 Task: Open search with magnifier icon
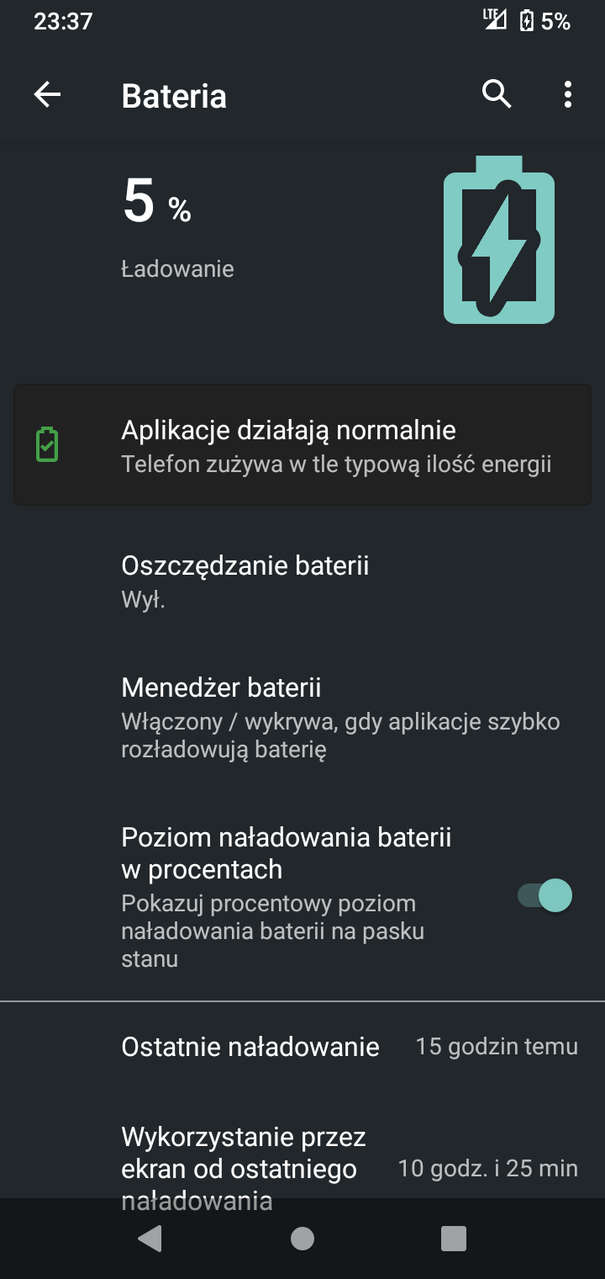(x=497, y=95)
